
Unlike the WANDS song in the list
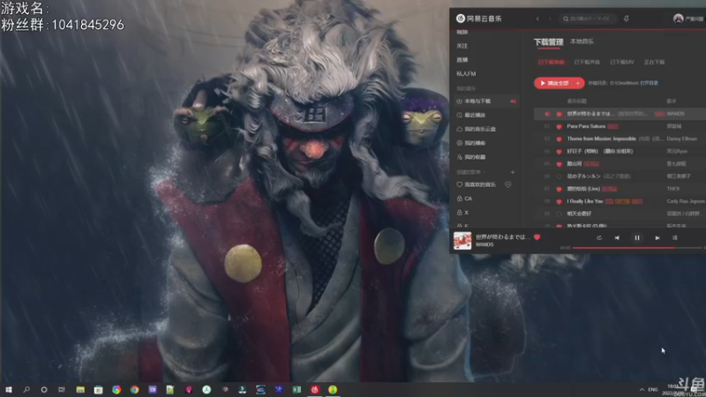pyautogui.click(x=560, y=115)
